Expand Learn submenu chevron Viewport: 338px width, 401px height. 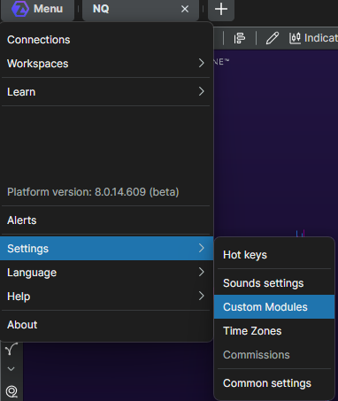pyautogui.click(x=202, y=91)
